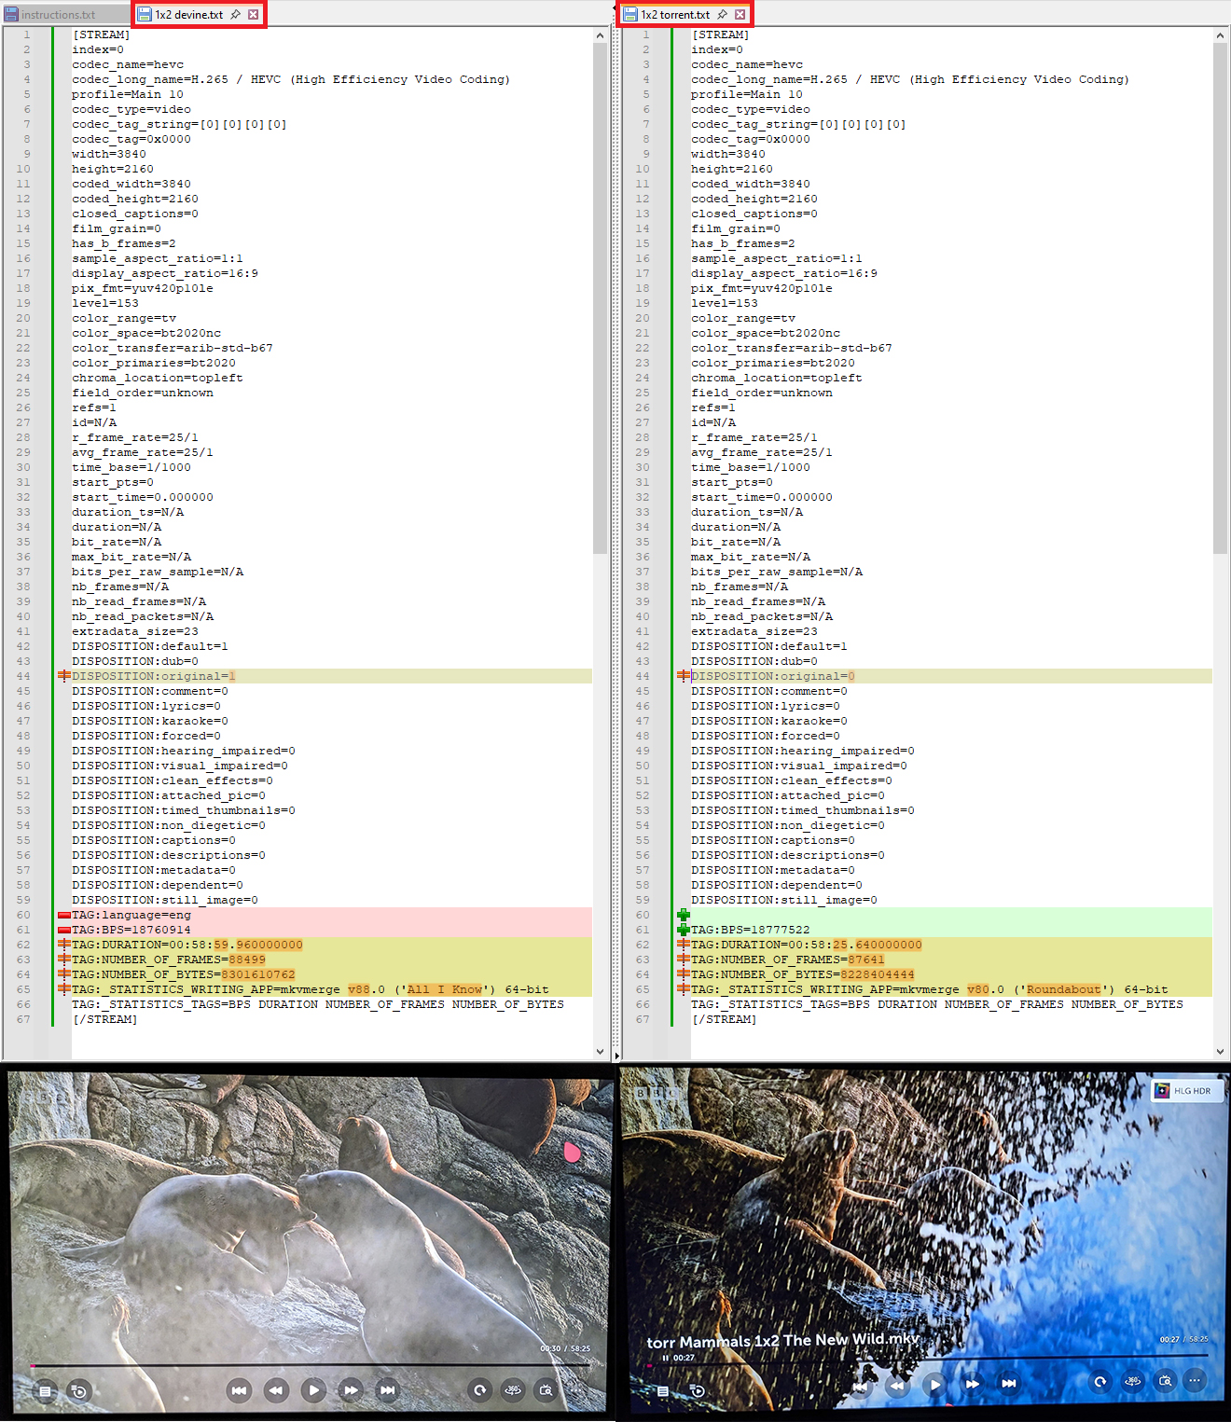Screen dimensions: 1231x1422
Task: Open the playlist in the left video player
Action: point(44,1390)
